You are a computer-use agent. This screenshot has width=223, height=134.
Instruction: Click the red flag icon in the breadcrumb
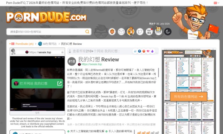[x=13, y=44]
